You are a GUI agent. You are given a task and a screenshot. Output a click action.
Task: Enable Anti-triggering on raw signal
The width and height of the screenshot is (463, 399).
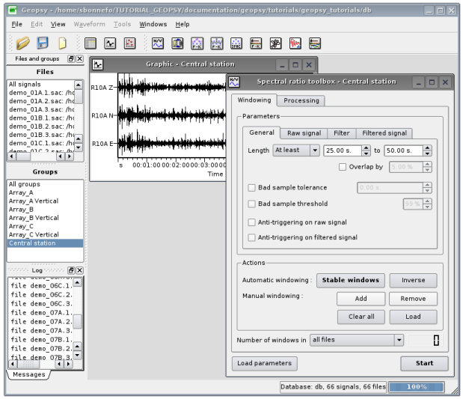251,222
